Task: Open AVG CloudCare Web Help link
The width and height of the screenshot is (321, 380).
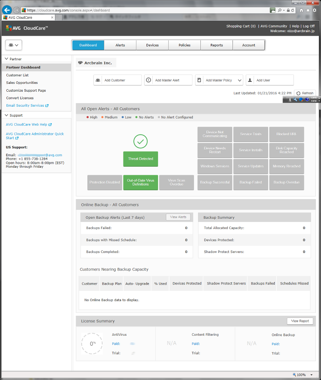Action: (29, 124)
